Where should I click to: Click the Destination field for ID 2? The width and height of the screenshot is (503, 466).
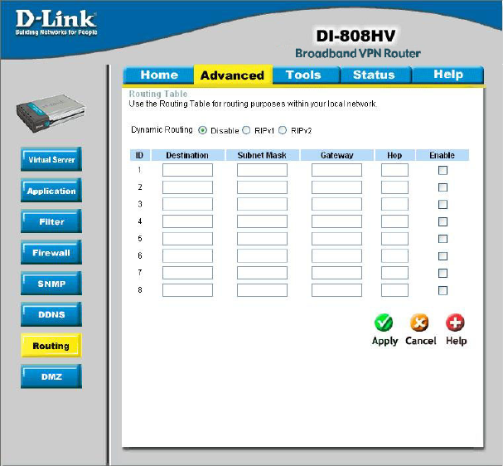pos(187,187)
